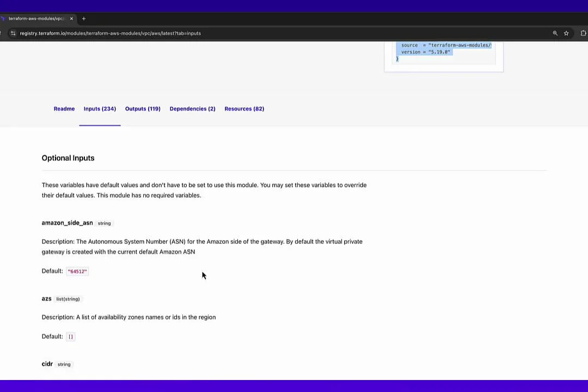Click the azs description about availability zones
The height and width of the screenshot is (392, 588).
click(128, 317)
